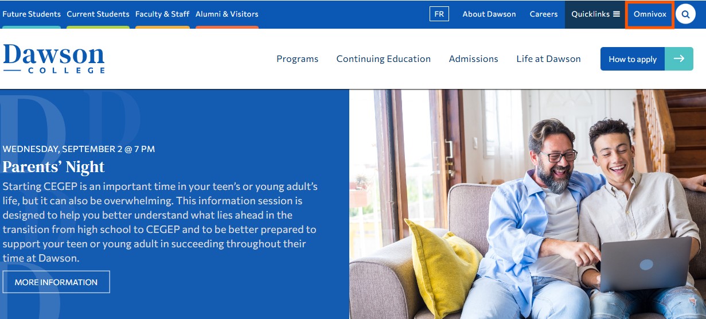The image size is (706, 319).
Task: Click the How to apply arrow
Action: [x=679, y=59]
